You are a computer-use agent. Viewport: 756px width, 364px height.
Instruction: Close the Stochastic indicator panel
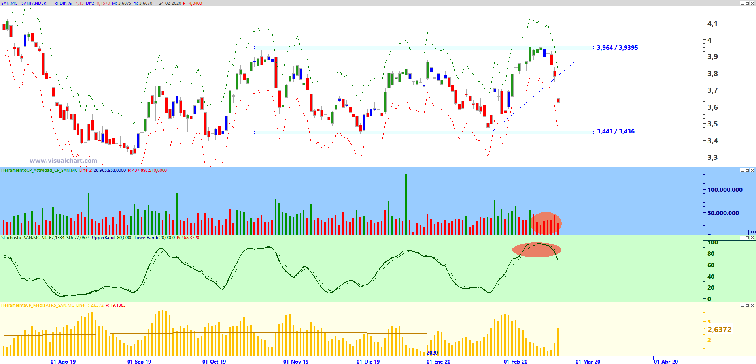tap(752, 238)
